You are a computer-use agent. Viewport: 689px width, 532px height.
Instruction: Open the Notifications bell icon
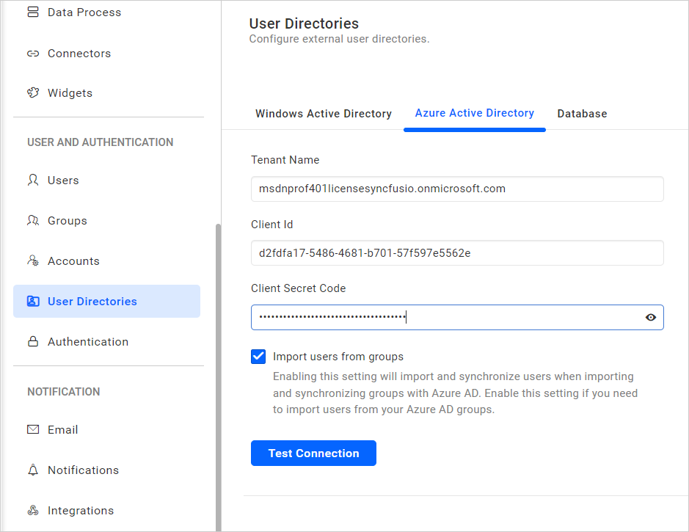(x=33, y=470)
